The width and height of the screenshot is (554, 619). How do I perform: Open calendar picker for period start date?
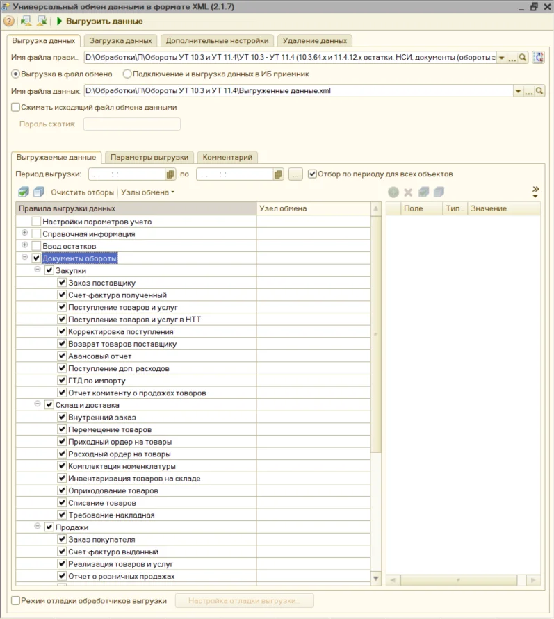[x=170, y=174]
